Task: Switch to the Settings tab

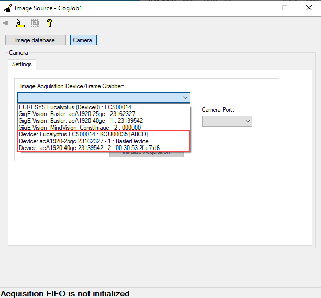Action: tap(21, 64)
